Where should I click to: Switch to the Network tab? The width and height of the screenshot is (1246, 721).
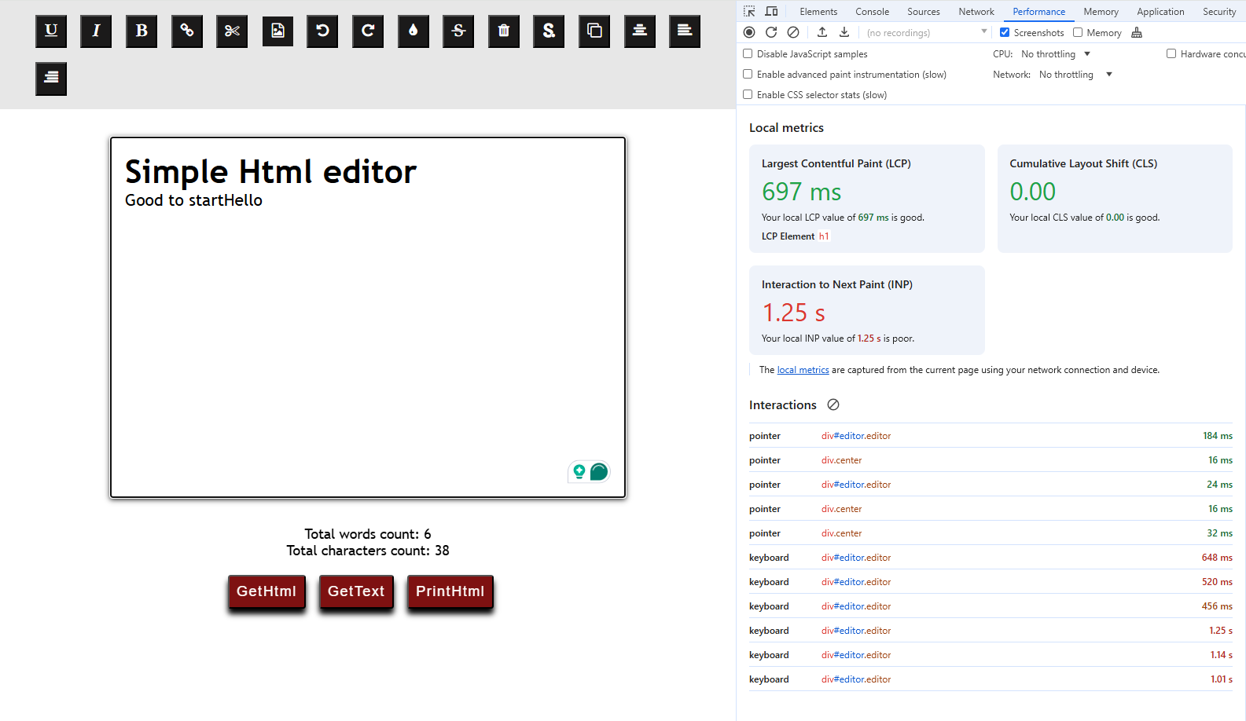976,12
